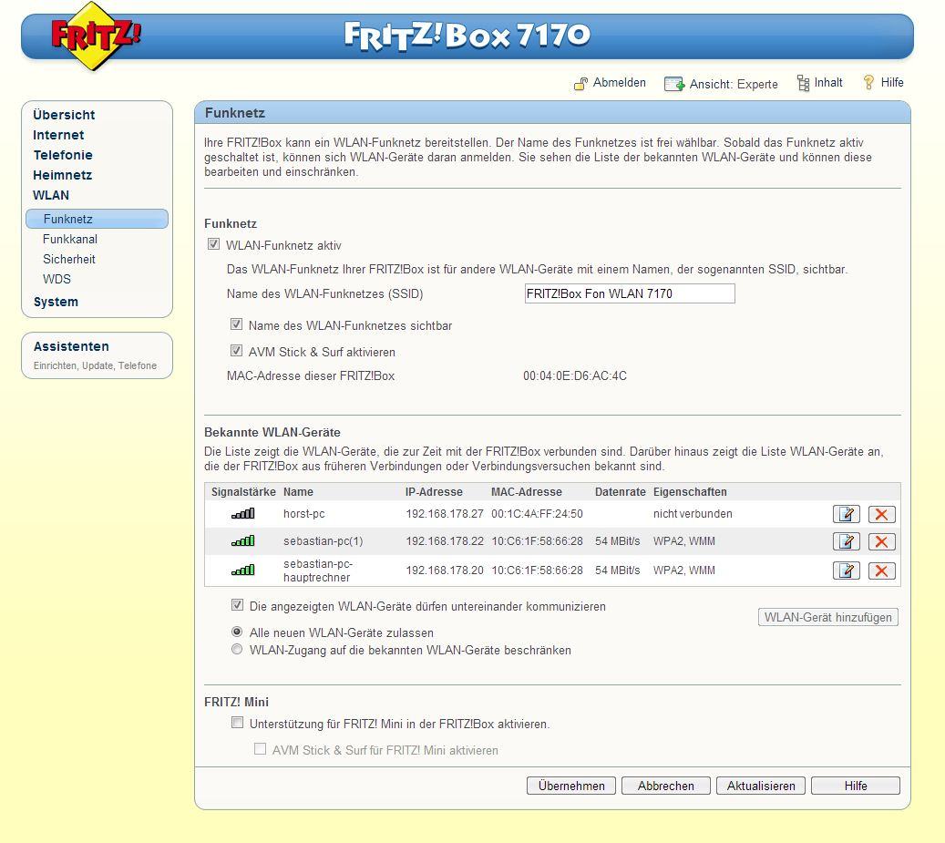Click device name sebastian-pc-hauptrechner
This screenshot has width=945, height=843.
pos(318,571)
